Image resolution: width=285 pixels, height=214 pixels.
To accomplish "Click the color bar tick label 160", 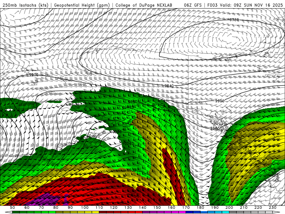I will coord(171,208).
